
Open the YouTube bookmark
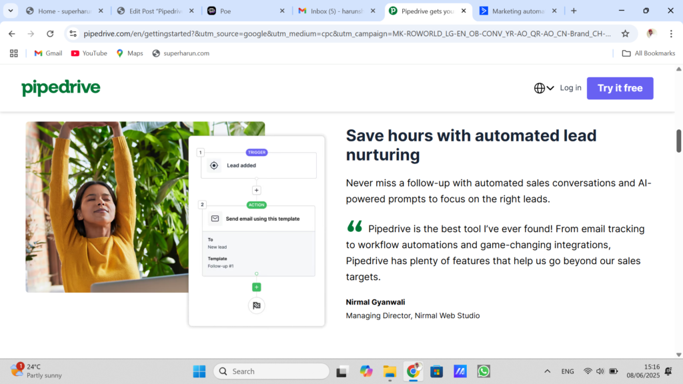coord(89,53)
